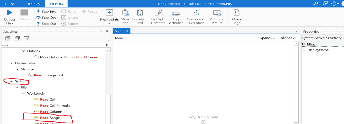
Task: Select the Read Cell Formula activity
Action: coord(55,106)
